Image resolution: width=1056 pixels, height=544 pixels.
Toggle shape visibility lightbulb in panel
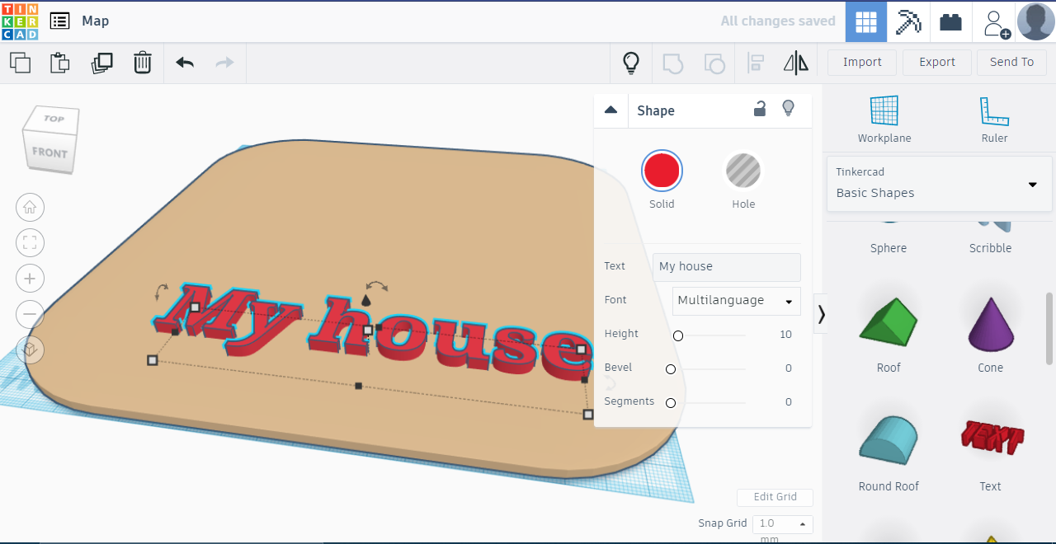(789, 109)
